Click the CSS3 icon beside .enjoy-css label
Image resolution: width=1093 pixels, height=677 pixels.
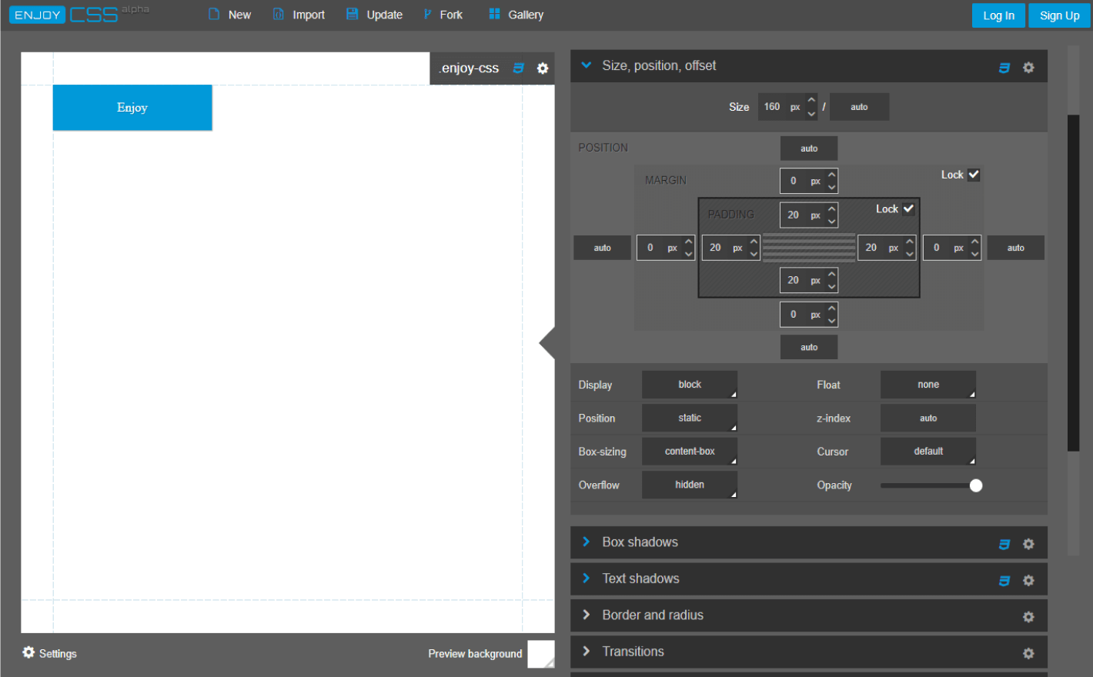(x=519, y=68)
